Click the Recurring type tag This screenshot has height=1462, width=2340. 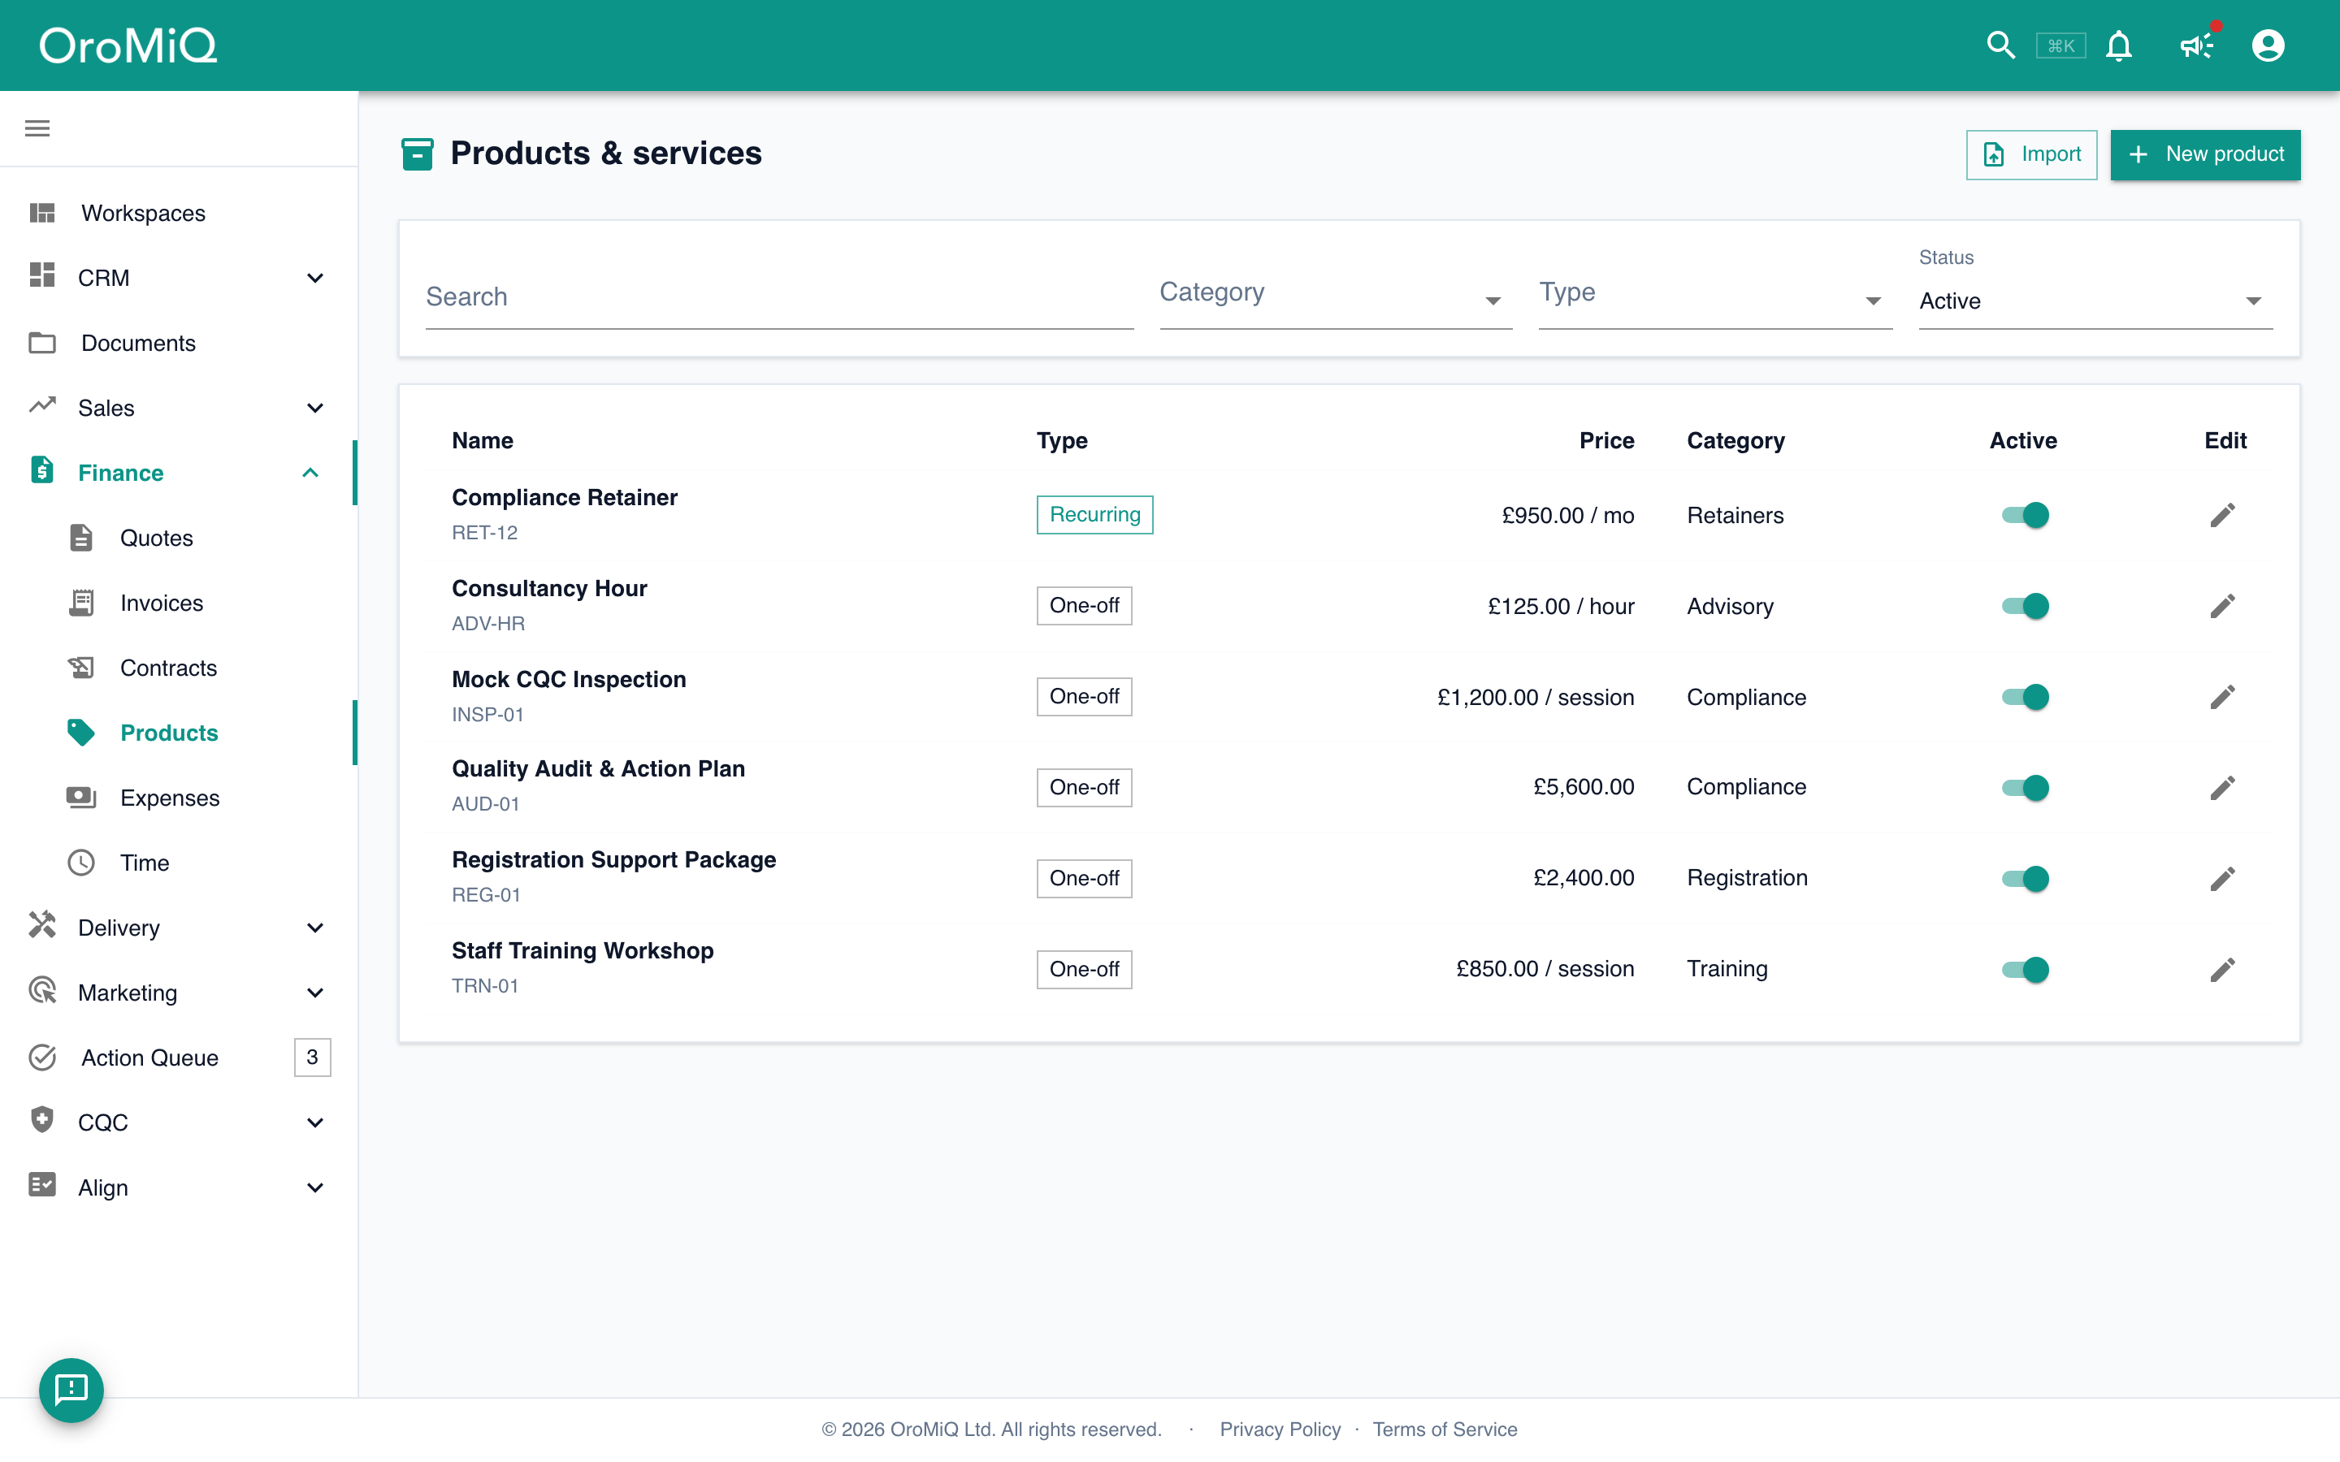point(1094,514)
